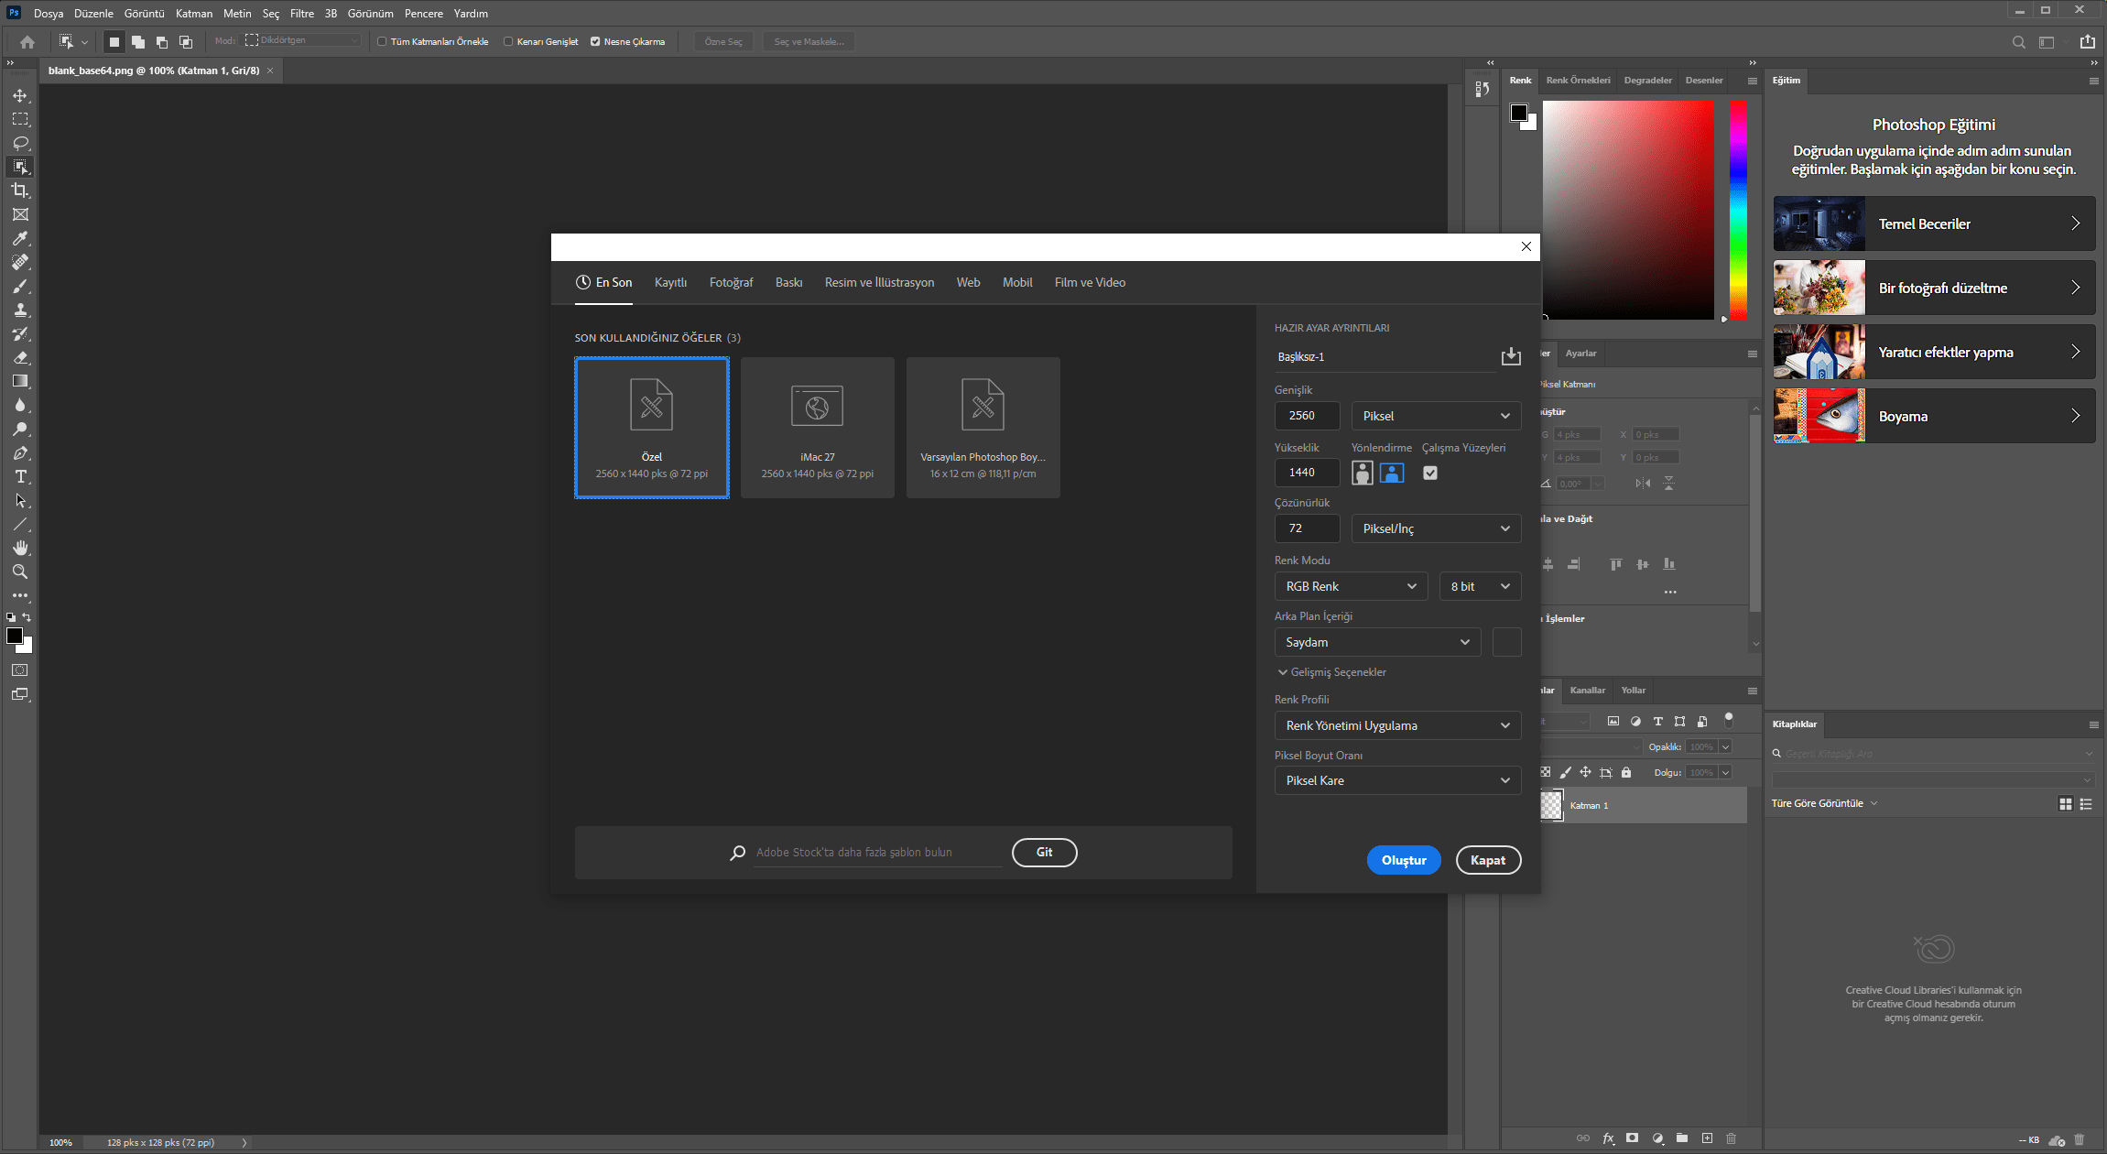The width and height of the screenshot is (2107, 1154).
Task: Click the Adobe Stock search field
Action: (879, 853)
